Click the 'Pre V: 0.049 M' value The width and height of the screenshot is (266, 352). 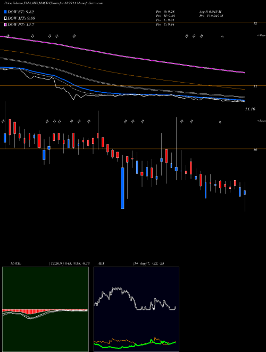[x=211, y=16]
